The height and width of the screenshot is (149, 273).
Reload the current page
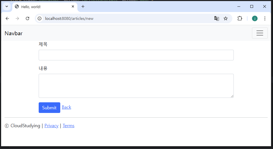point(27,18)
